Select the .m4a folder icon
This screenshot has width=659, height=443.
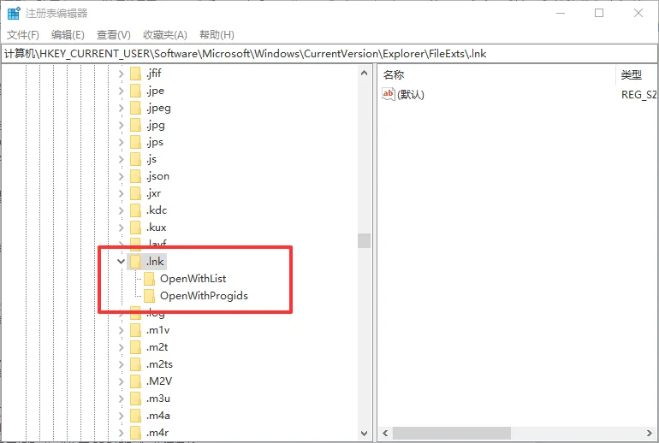(x=135, y=416)
